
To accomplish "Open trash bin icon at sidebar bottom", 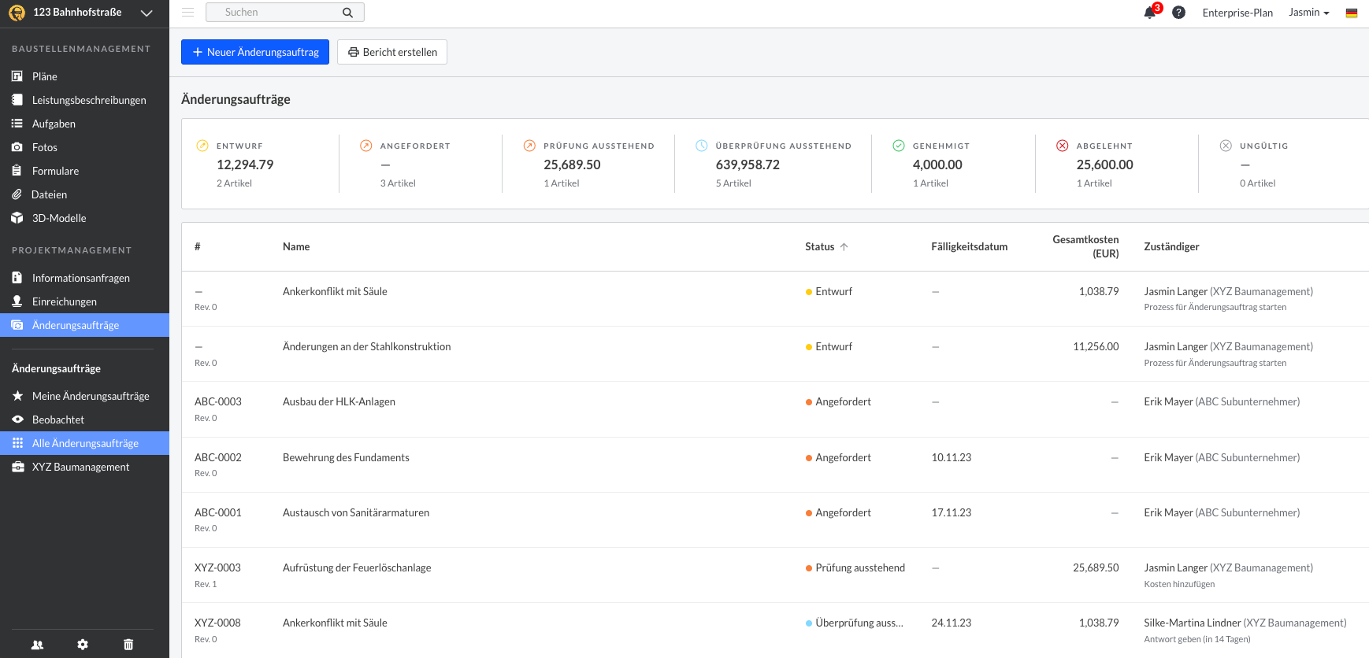I will point(128,645).
